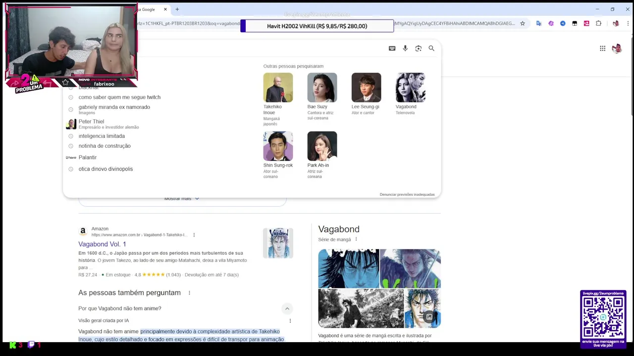Open the pink add-person extension icon
The image size is (634, 356).
tap(586, 23)
